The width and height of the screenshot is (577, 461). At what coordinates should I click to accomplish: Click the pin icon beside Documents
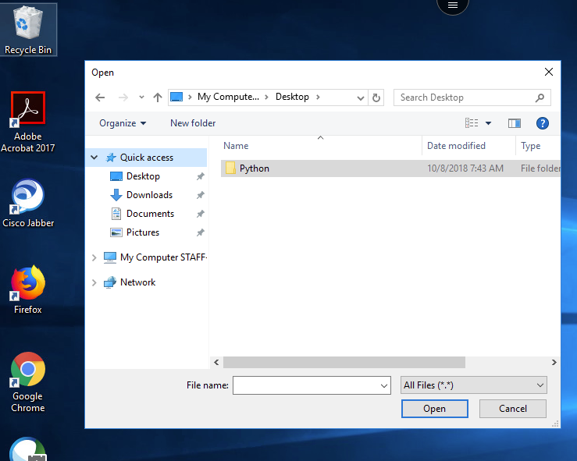pyautogui.click(x=200, y=214)
